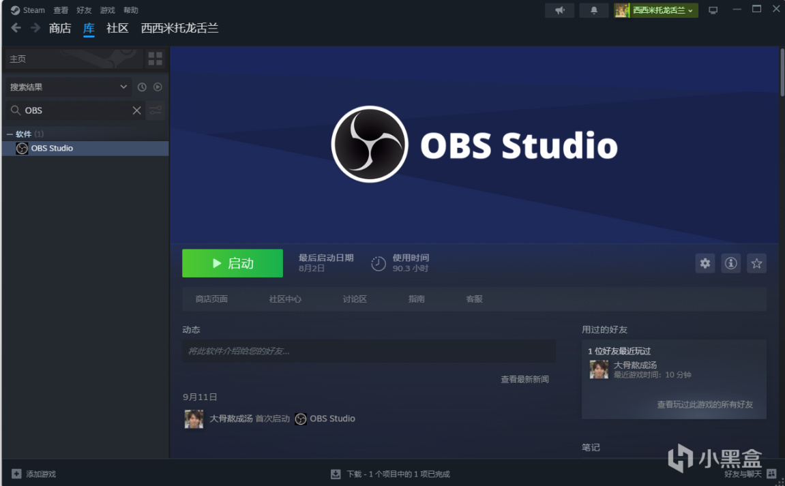Minimize the Steam window

tap(737, 10)
